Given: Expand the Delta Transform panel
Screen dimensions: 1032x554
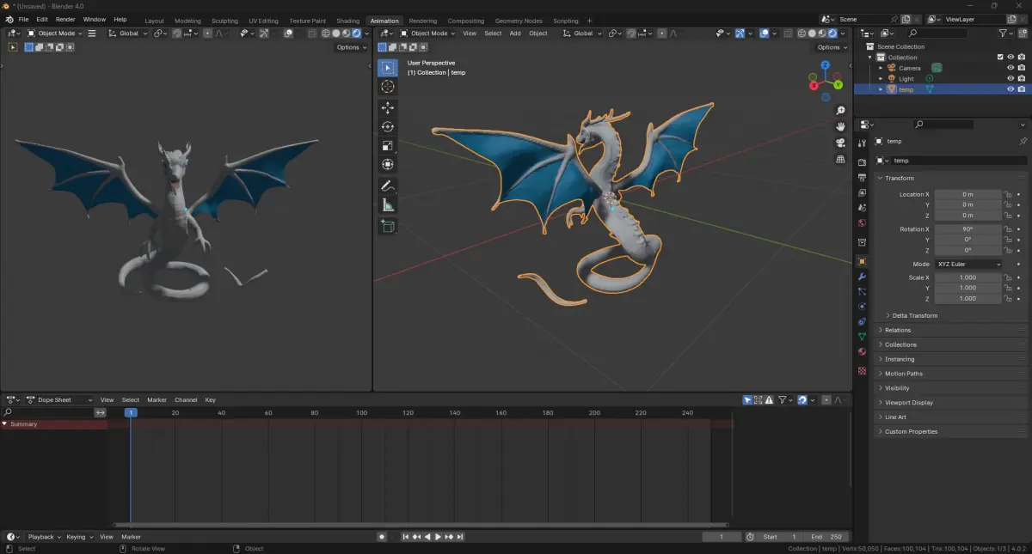Looking at the screenshot, I should (x=914, y=315).
